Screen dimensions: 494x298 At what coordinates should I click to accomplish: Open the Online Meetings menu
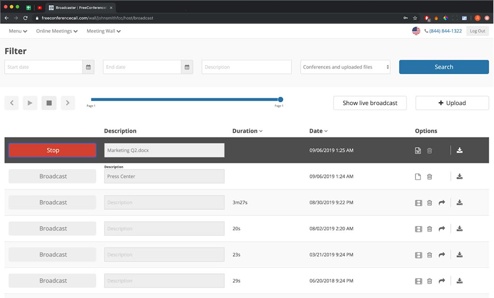(56, 31)
